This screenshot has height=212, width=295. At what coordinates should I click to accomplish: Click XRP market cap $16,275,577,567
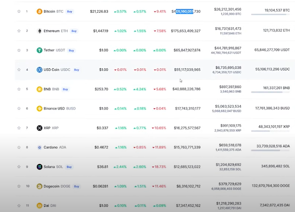pyautogui.click(x=187, y=128)
